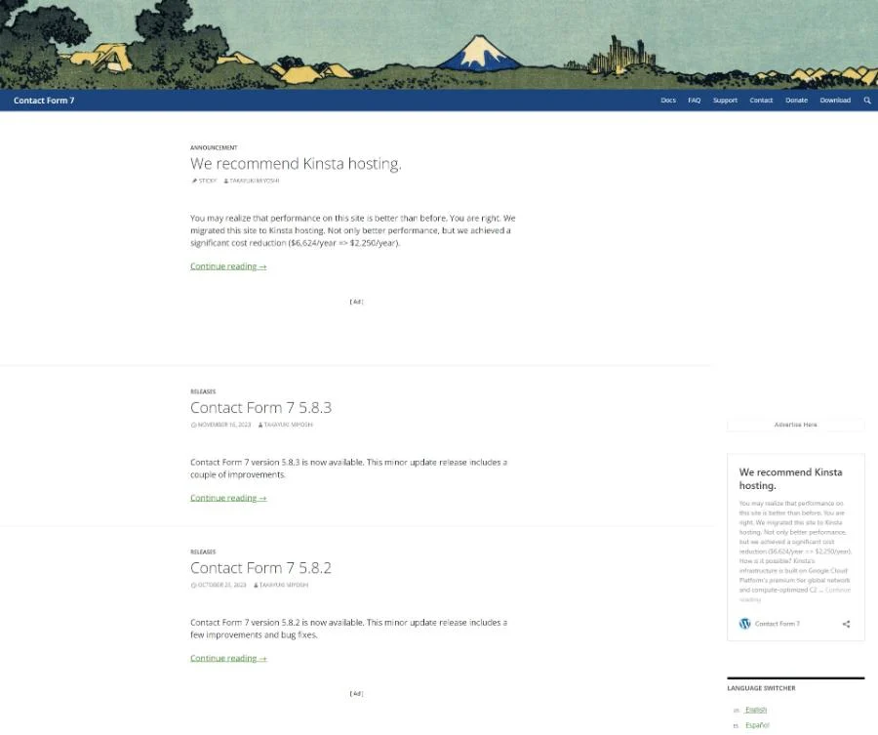Click the RELEASES category above 5.8.3
Image resolution: width=878 pixels, height=735 pixels.
pyautogui.click(x=203, y=391)
